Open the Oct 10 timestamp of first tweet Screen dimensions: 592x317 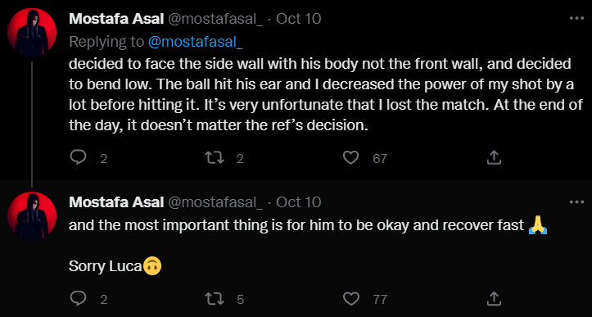click(299, 19)
